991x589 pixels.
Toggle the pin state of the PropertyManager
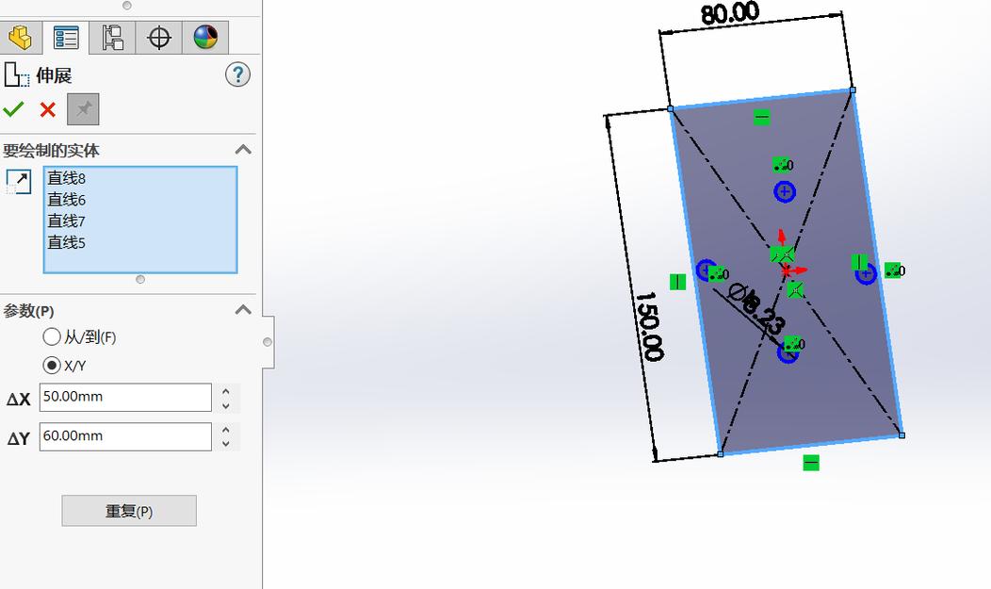[83, 109]
